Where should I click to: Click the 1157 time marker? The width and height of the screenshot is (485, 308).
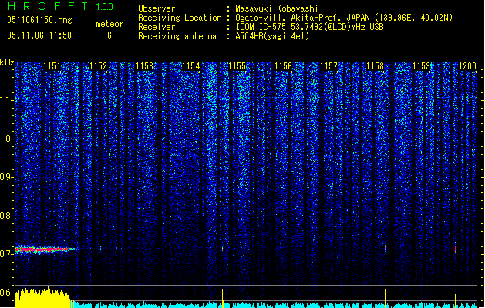(x=328, y=66)
